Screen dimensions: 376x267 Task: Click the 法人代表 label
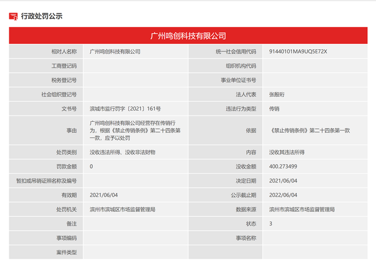pyautogui.click(x=246, y=95)
